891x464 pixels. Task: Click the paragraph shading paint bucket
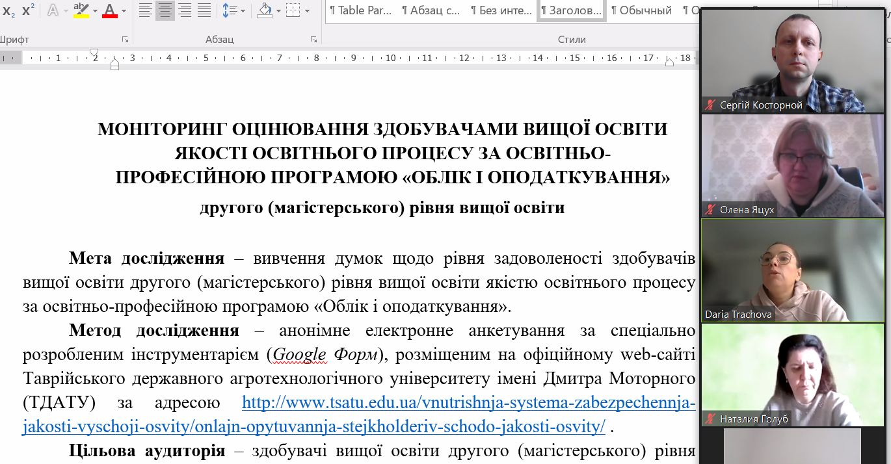[264, 10]
